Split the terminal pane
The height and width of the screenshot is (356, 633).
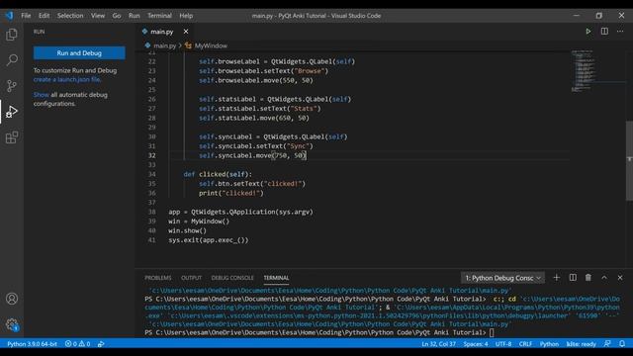[x=573, y=278]
